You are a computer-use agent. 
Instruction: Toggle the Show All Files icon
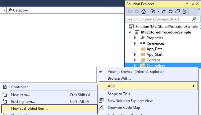pos(184,11)
